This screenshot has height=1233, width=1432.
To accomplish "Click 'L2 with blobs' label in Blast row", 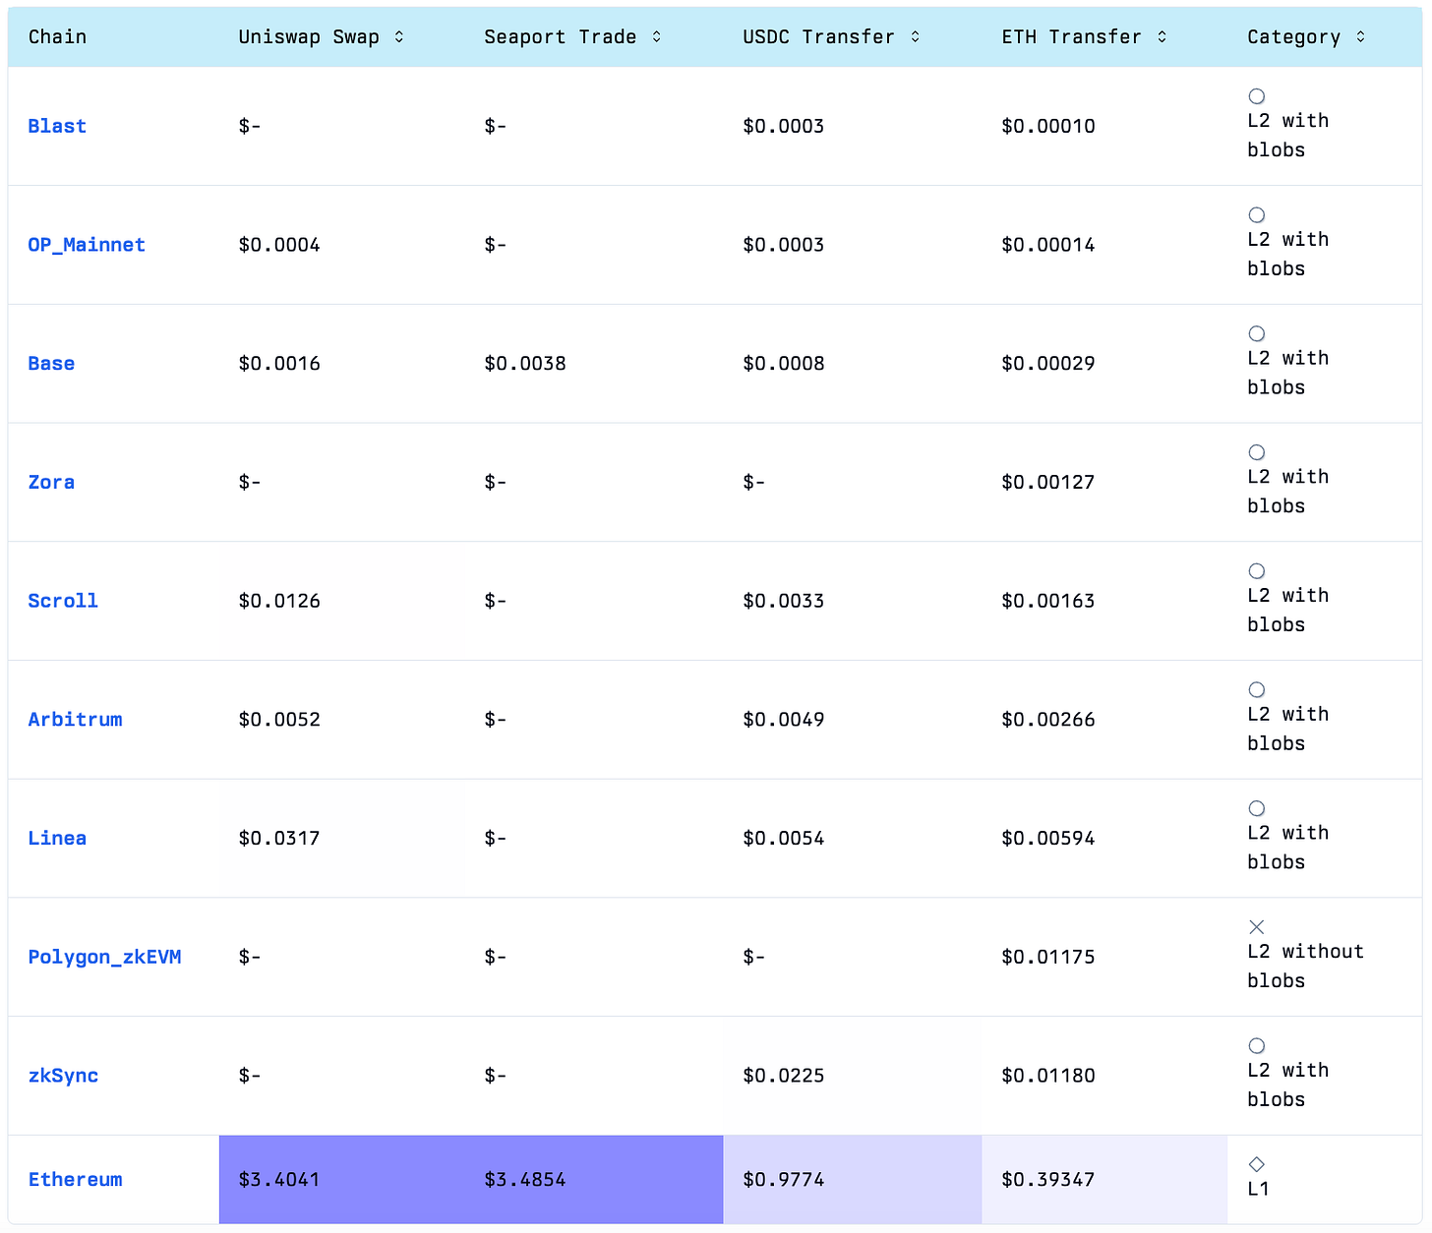I will pos(1288,136).
